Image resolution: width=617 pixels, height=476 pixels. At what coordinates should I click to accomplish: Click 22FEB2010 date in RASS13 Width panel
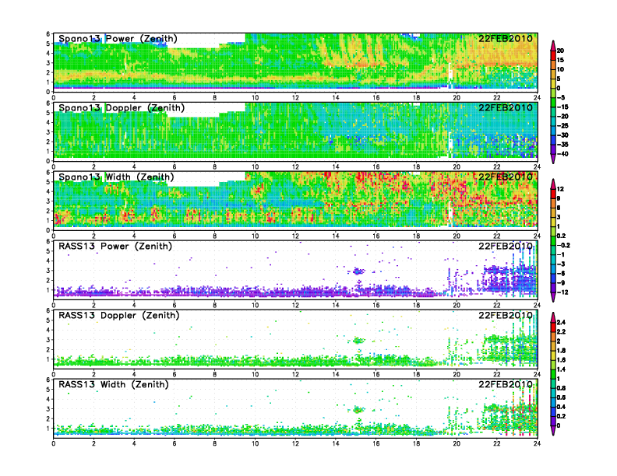tap(506, 384)
